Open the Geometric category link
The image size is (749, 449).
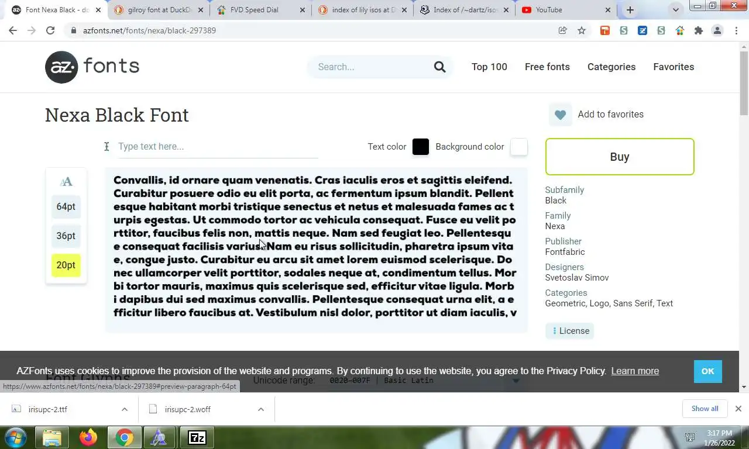point(565,303)
